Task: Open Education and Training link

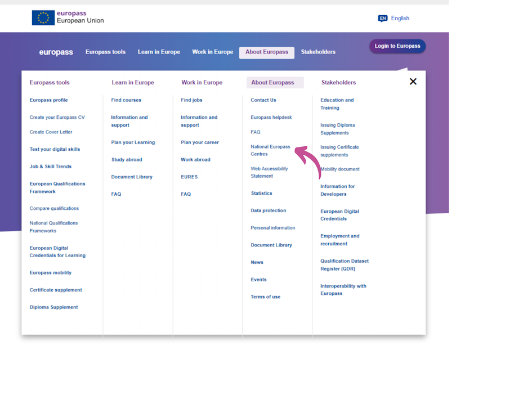Action: pyautogui.click(x=337, y=104)
